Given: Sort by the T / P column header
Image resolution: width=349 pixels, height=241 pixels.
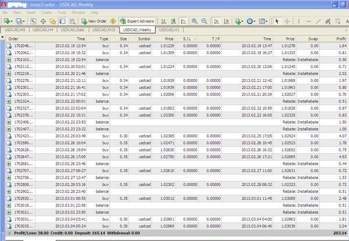Looking at the screenshot, I should click(210, 38).
